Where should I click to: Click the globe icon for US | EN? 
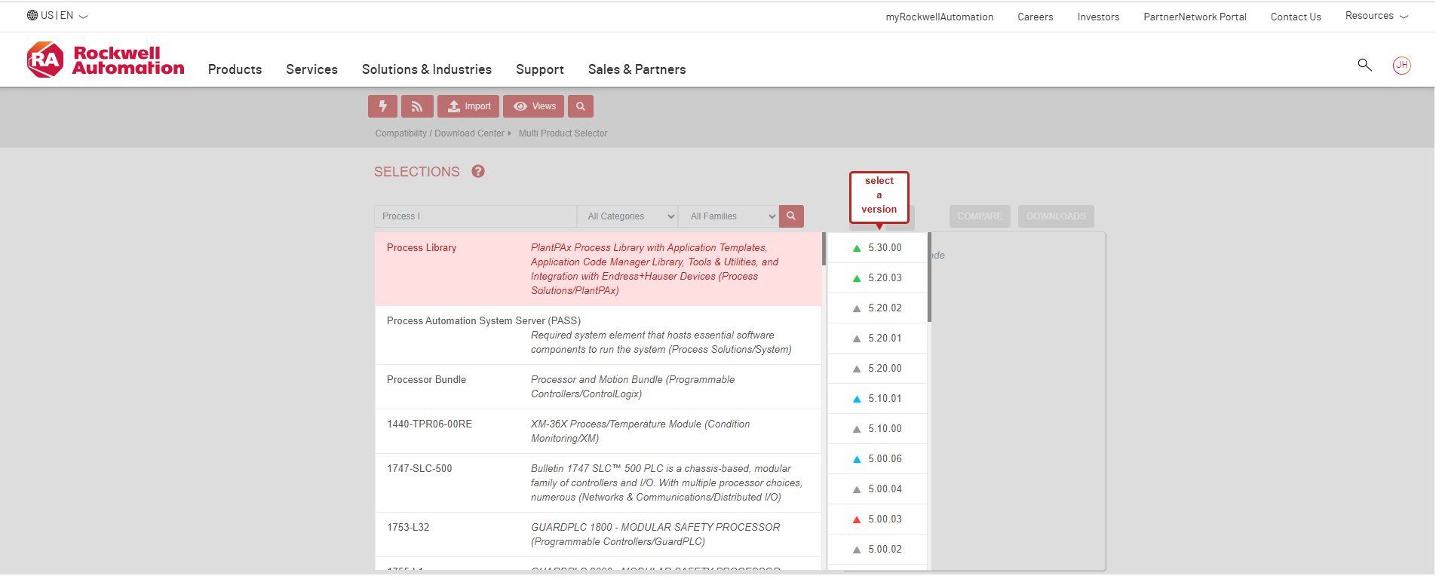[x=32, y=15]
